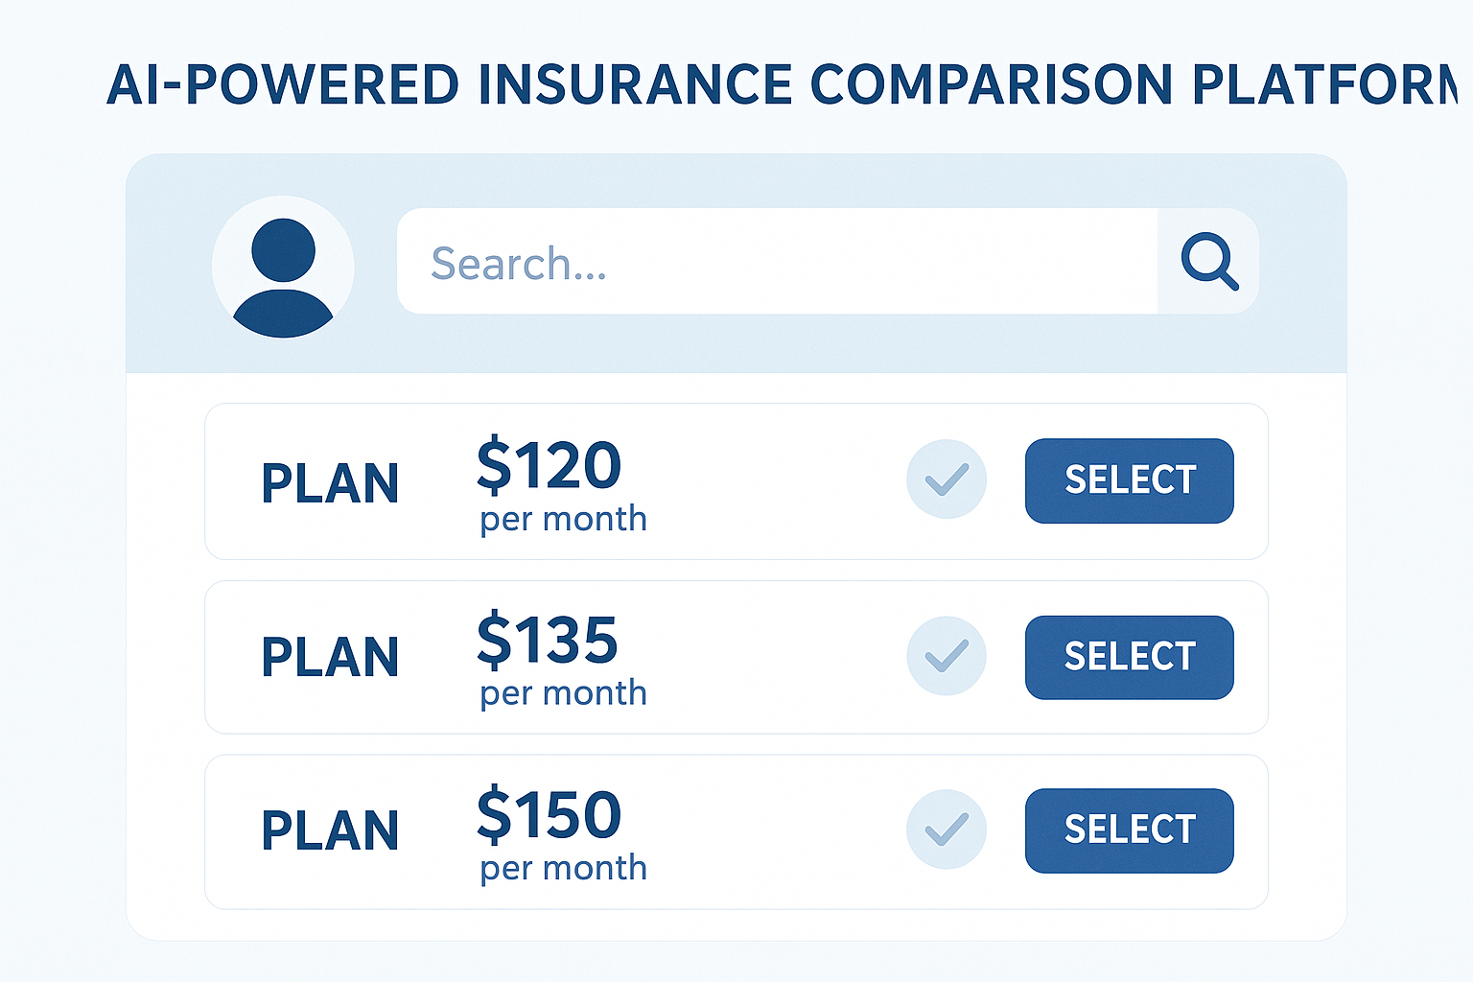Click "per month" under the $150 price
This screenshot has height=982, width=1473.
click(x=564, y=869)
